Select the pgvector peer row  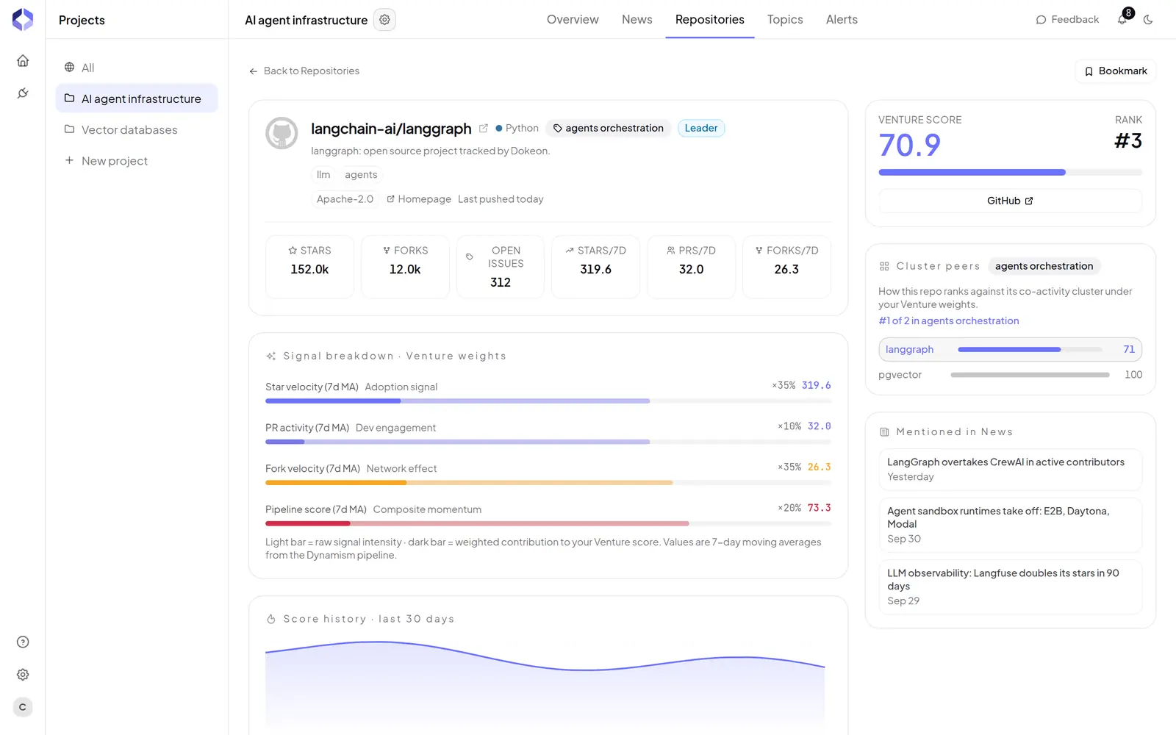pos(1010,375)
